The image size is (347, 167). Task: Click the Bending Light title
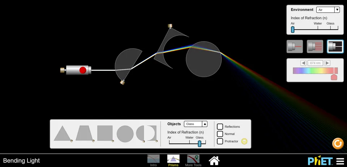click(21, 160)
